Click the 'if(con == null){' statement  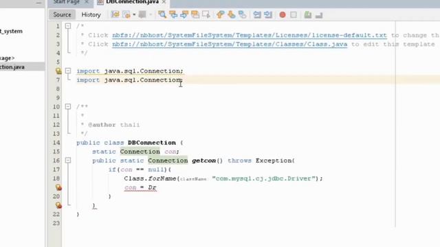tap(140, 169)
